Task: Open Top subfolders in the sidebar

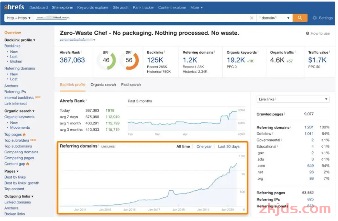Action: click(17, 141)
